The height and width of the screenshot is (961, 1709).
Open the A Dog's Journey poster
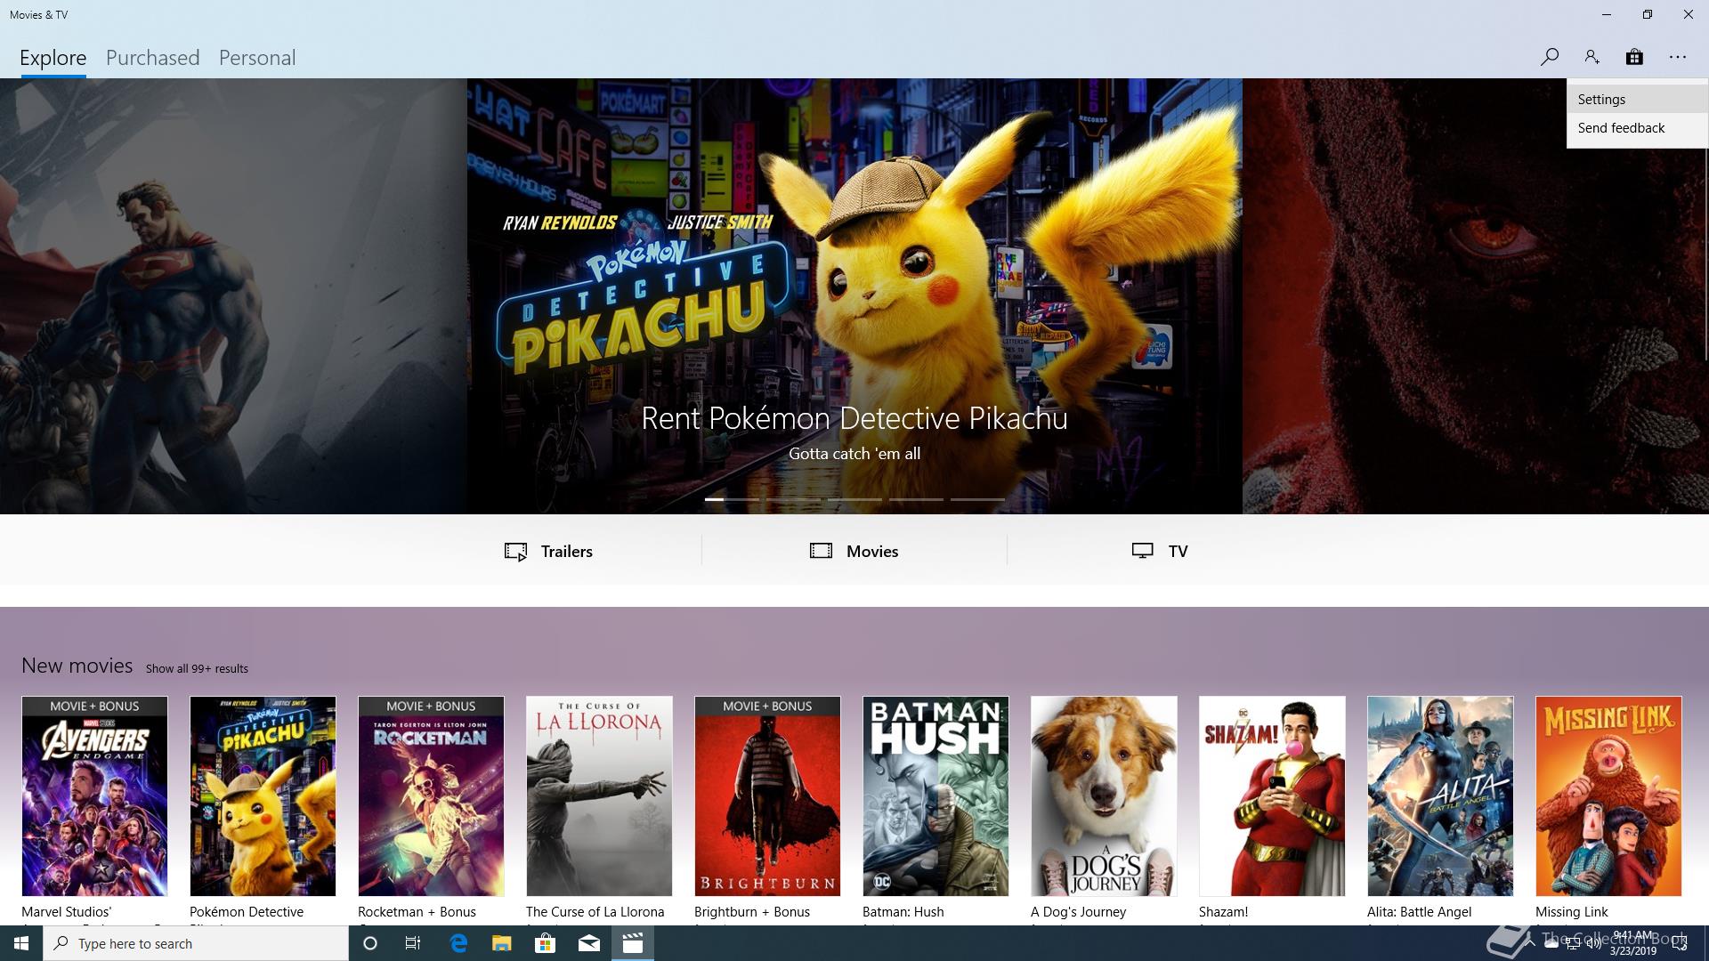click(1104, 796)
